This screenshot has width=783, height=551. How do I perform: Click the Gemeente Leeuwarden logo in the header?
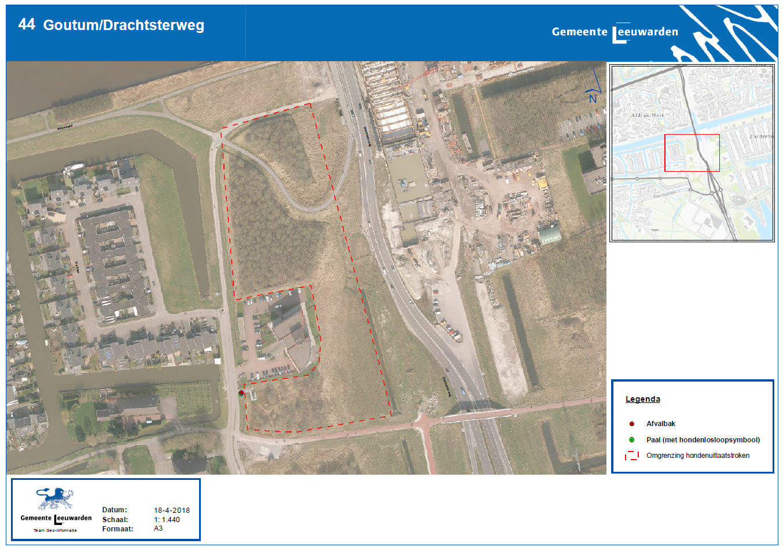(615, 32)
